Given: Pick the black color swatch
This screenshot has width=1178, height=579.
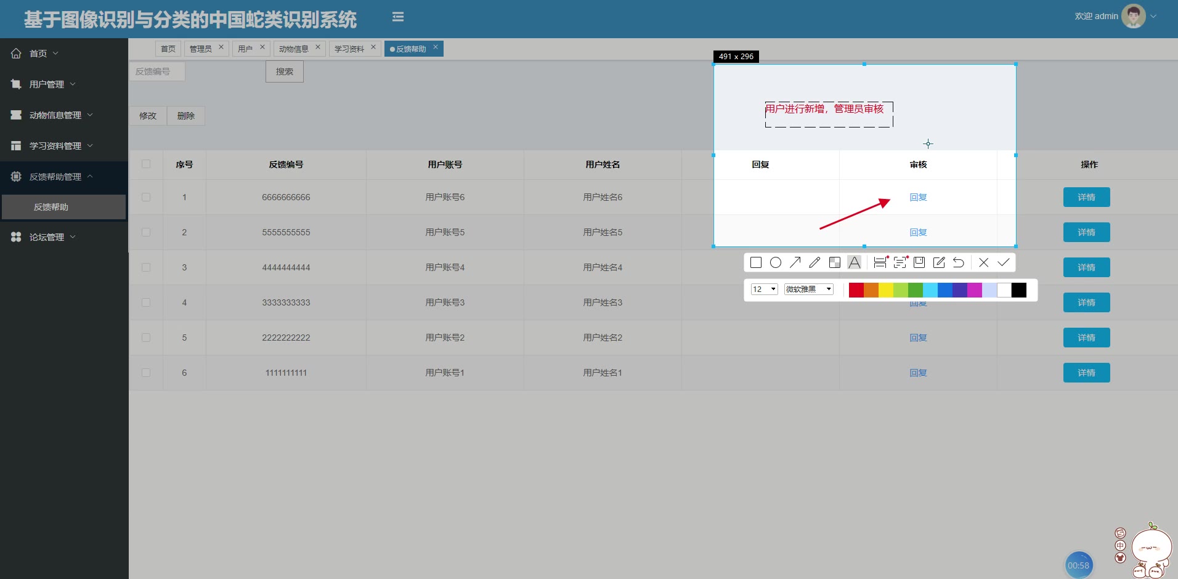Looking at the screenshot, I should [1019, 290].
